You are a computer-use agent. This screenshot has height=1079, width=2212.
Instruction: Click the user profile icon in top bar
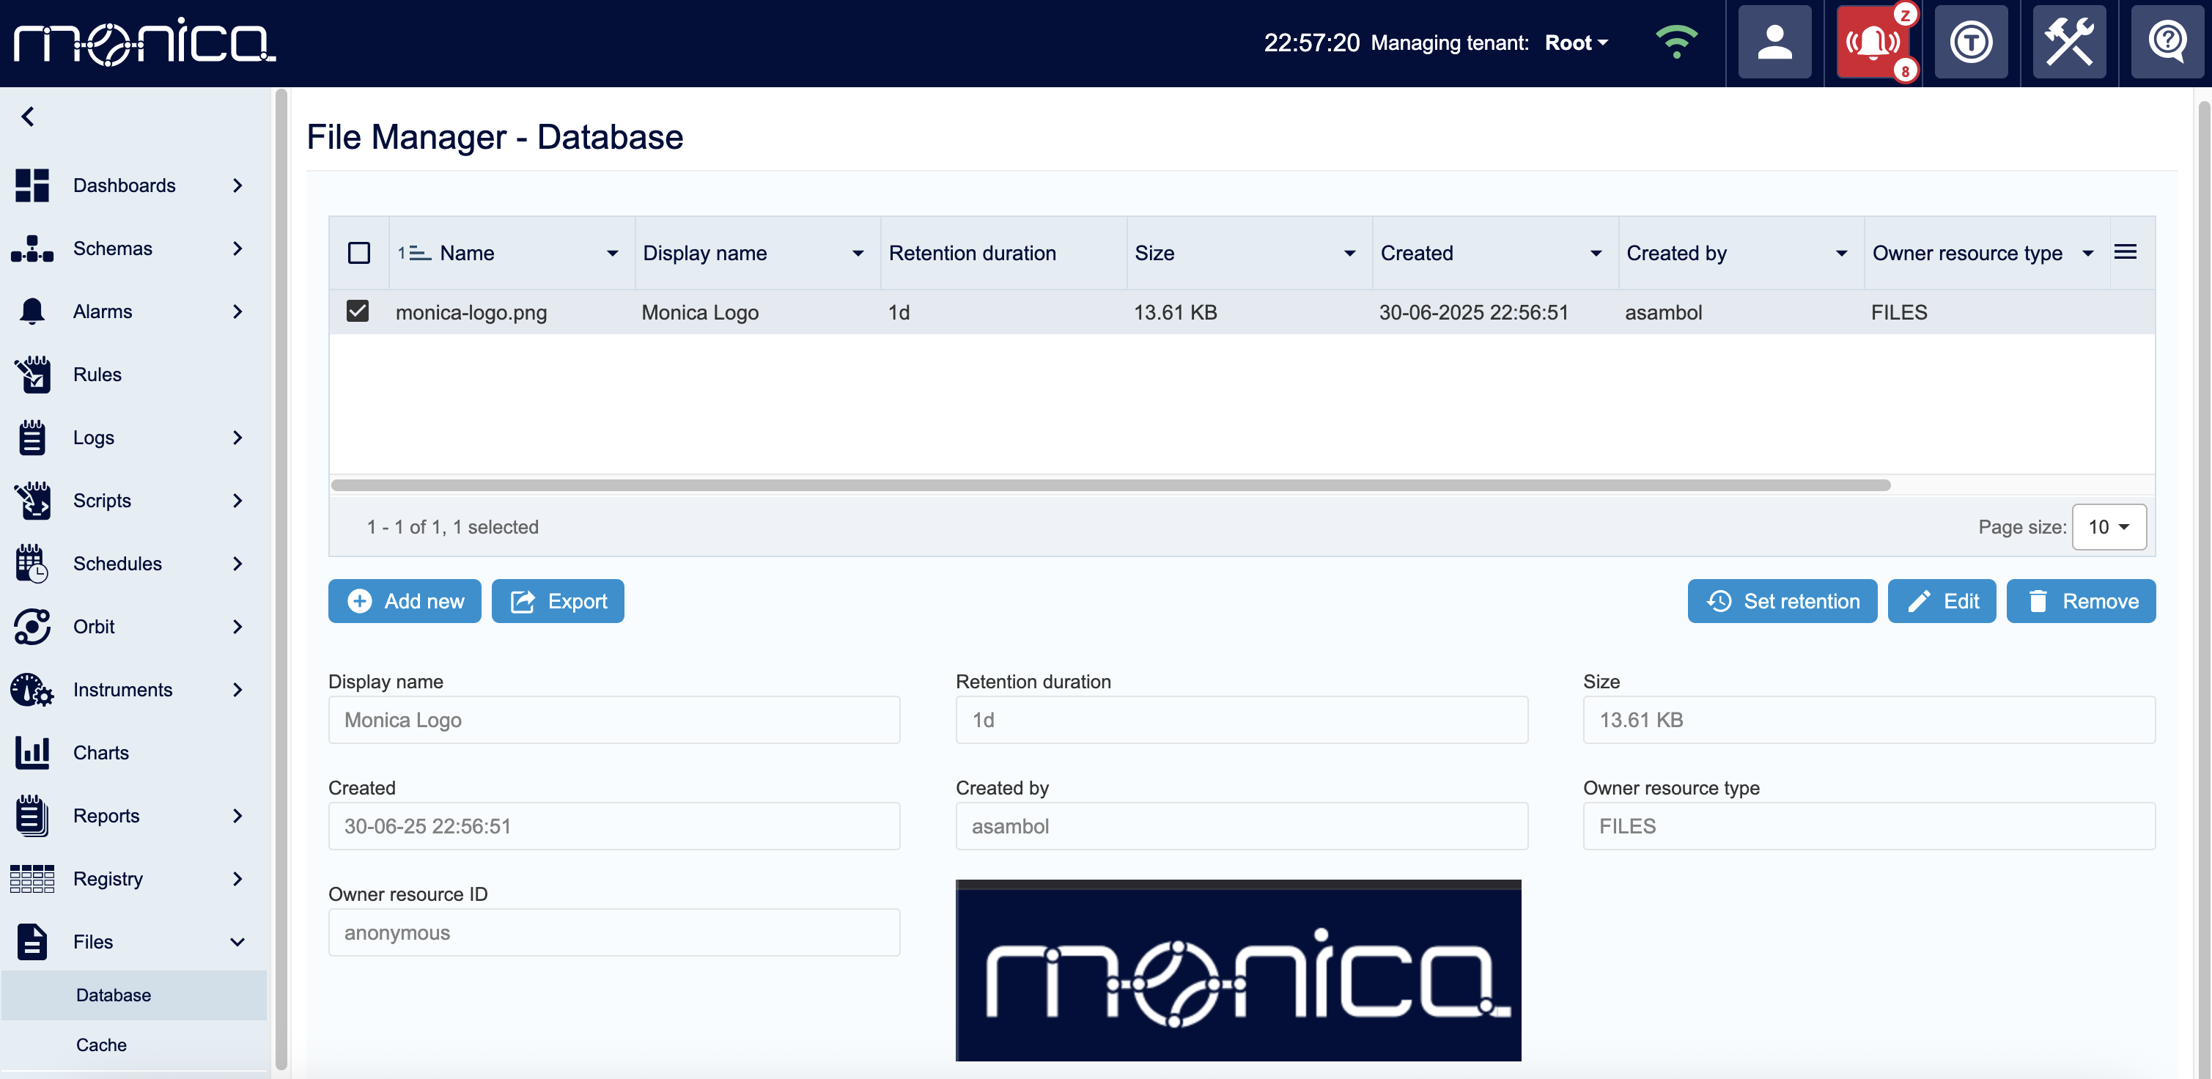1774,42
